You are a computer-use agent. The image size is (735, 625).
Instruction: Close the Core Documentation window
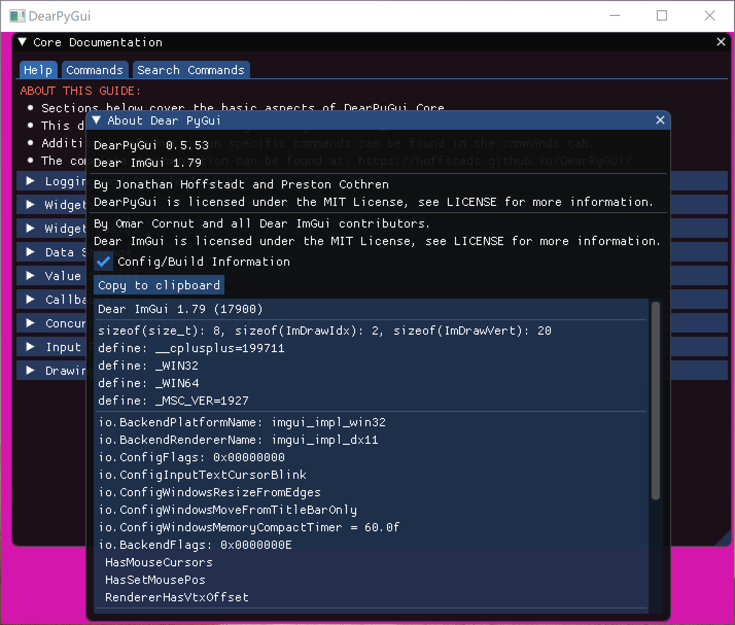[721, 42]
